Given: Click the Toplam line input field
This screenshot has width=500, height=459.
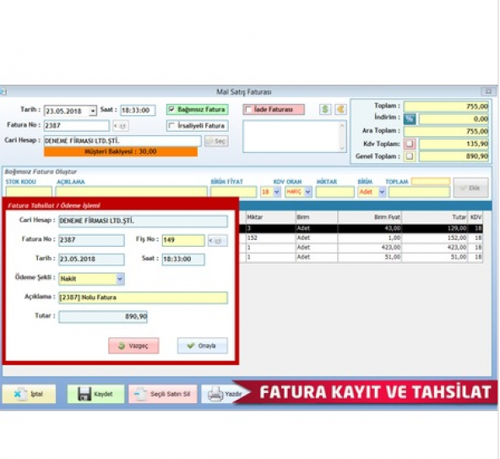Looking at the screenshot, I should [x=419, y=192].
